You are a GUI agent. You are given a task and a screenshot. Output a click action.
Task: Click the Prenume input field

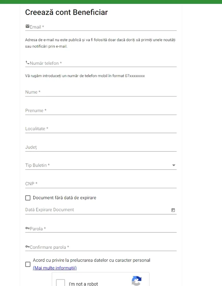(101, 110)
